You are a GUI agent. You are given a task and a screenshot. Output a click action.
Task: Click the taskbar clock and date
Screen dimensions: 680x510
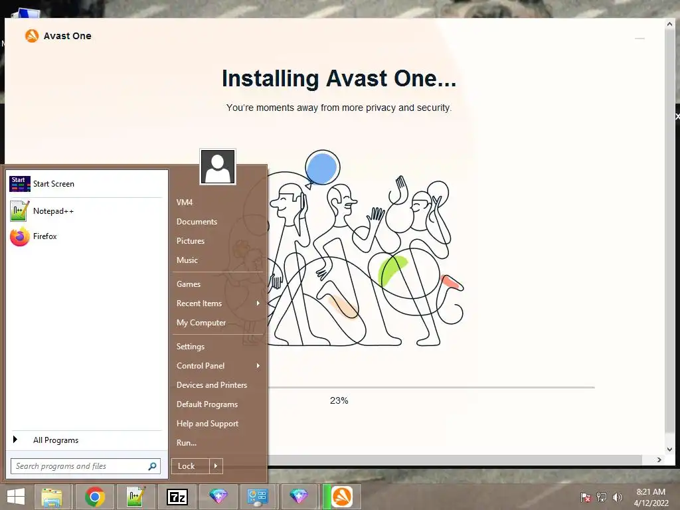[651, 497]
